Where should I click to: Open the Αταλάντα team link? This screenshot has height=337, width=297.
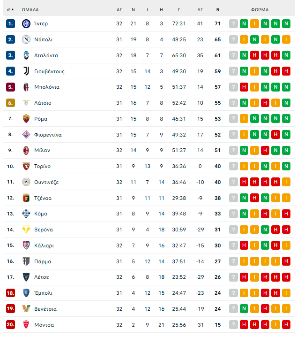pos(46,55)
